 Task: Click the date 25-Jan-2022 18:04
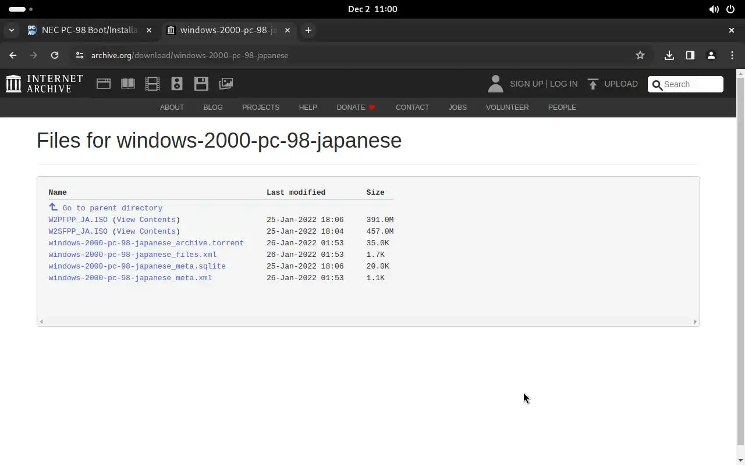coord(305,231)
